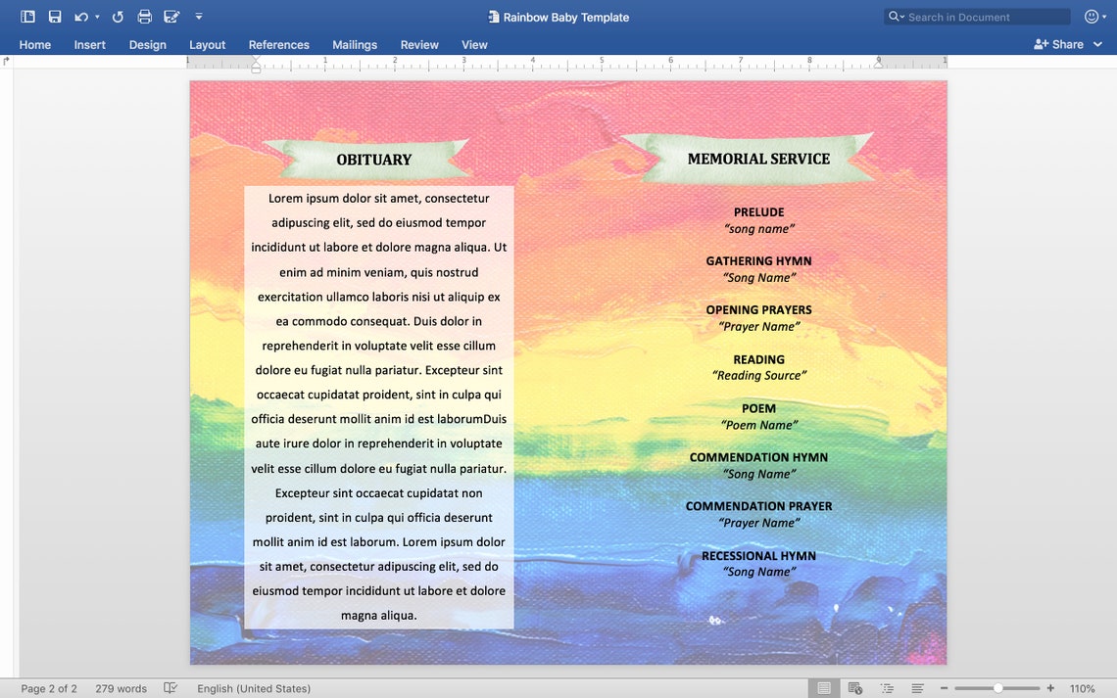The width and height of the screenshot is (1117, 698).
Task: Click the obituary line beginning "Lorem ipsum dolor sit amet"
Action: point(379,199)
